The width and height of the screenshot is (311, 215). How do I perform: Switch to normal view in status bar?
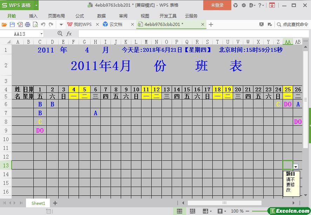(179, 211)
